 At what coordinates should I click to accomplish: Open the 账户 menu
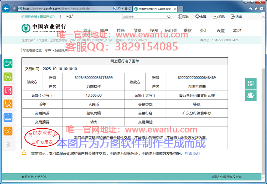click(104, 30)
